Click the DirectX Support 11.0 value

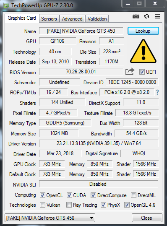click(x=141, y=102)
